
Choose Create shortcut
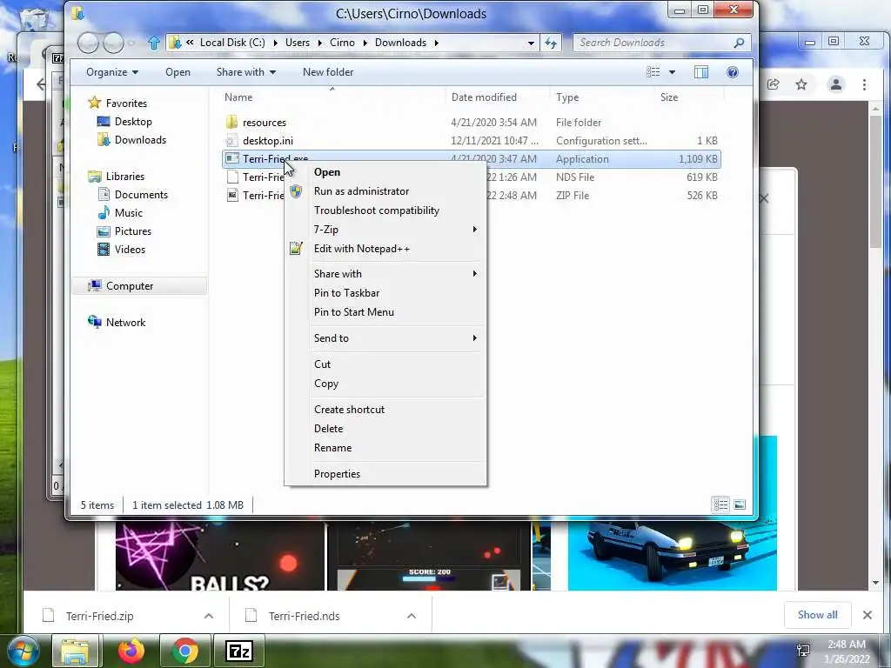click(x=385, y=410)
